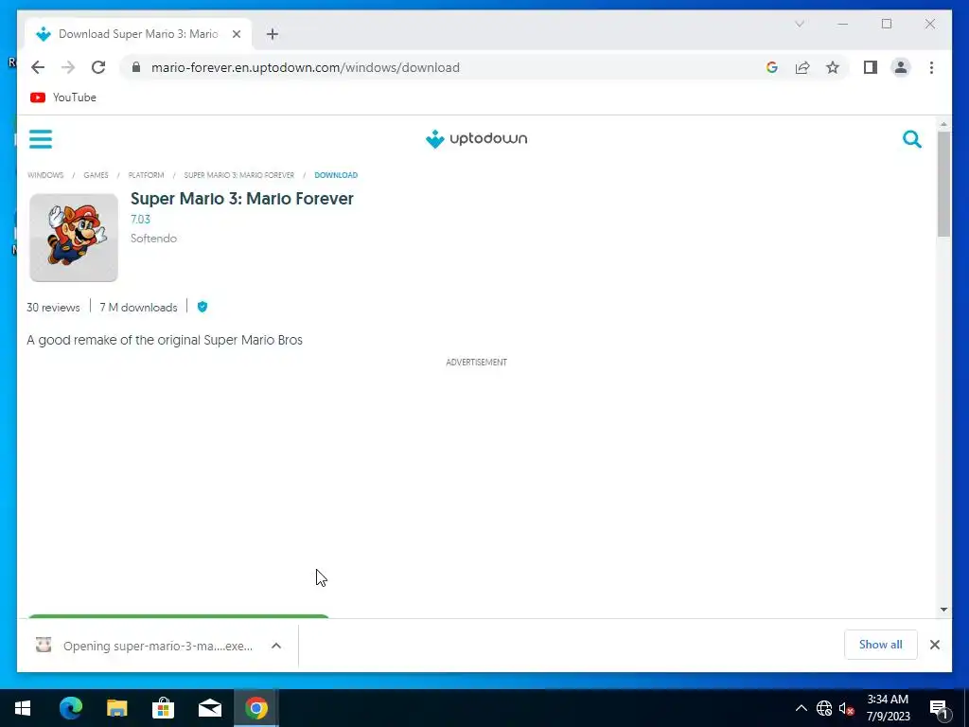Image resolution: width=969 pixels, height=727 pixels.
Task: Reload the current page
Action: point(98,67)
